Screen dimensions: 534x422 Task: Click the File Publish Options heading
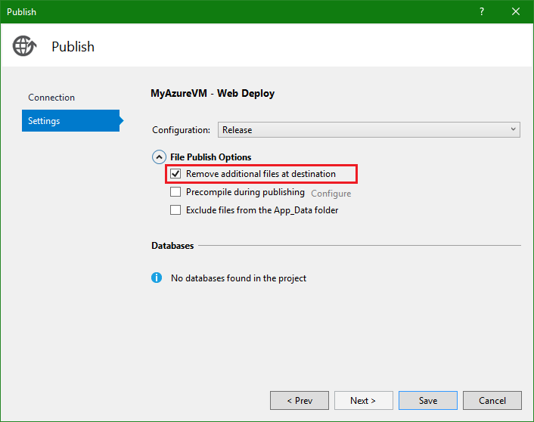[x=211, y=157]
